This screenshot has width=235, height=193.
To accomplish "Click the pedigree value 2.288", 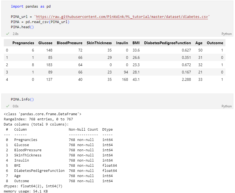I will (186, 79).
